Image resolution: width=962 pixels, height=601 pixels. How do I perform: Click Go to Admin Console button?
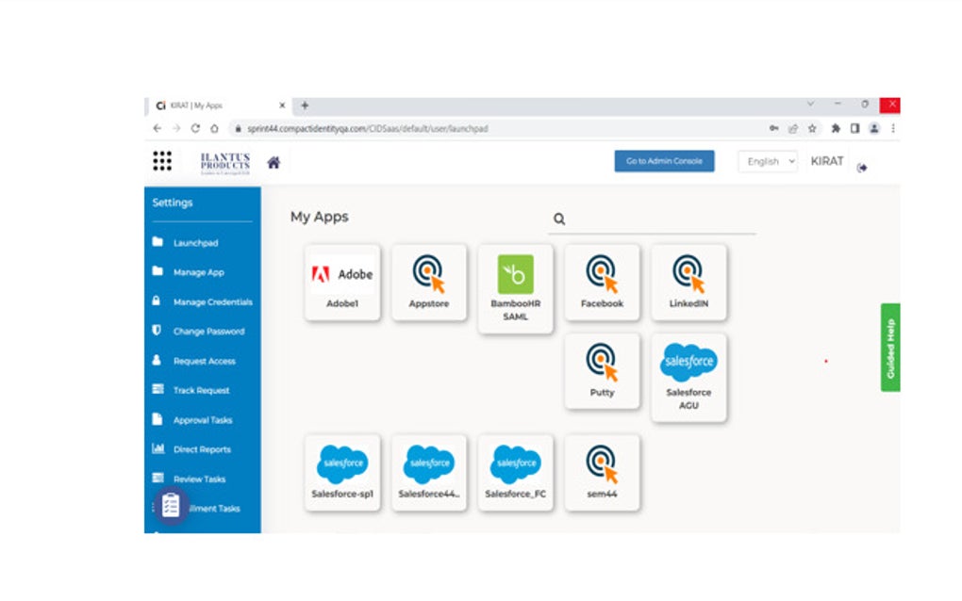pos(665,161)
